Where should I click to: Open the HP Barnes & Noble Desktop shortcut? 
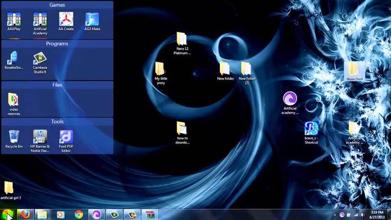40,141
